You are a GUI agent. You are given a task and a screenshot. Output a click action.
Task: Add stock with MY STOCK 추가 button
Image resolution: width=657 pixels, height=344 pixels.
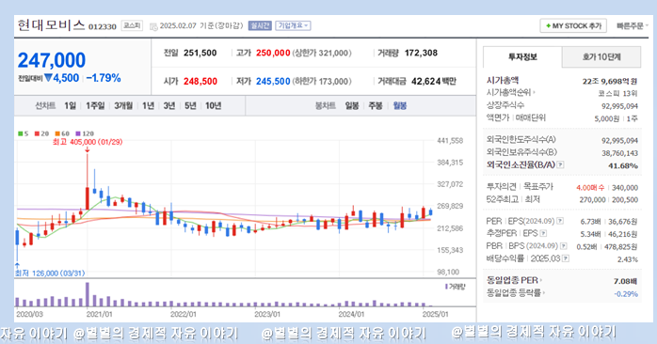pos(573,26)
